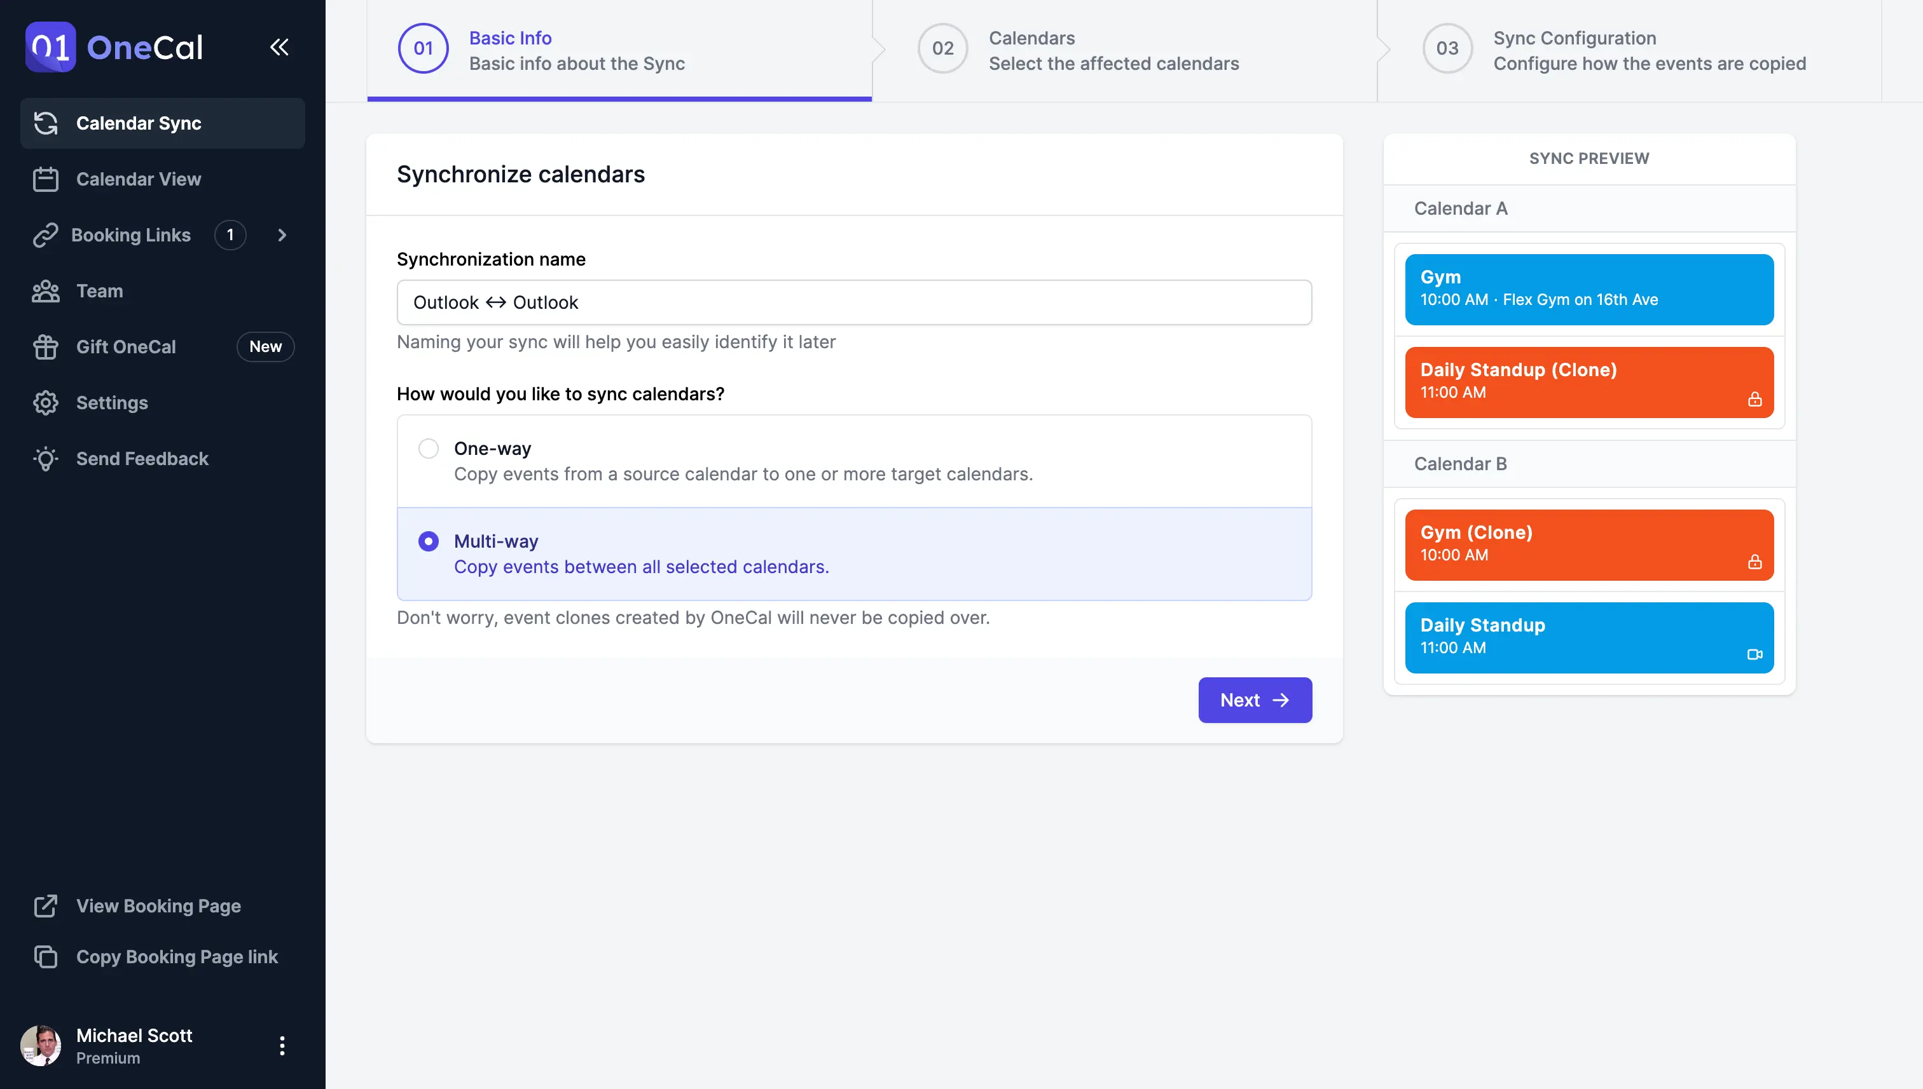Click the Send Feedback sidebar icon
1923x1089 pixels.
[x=45, y=458]
